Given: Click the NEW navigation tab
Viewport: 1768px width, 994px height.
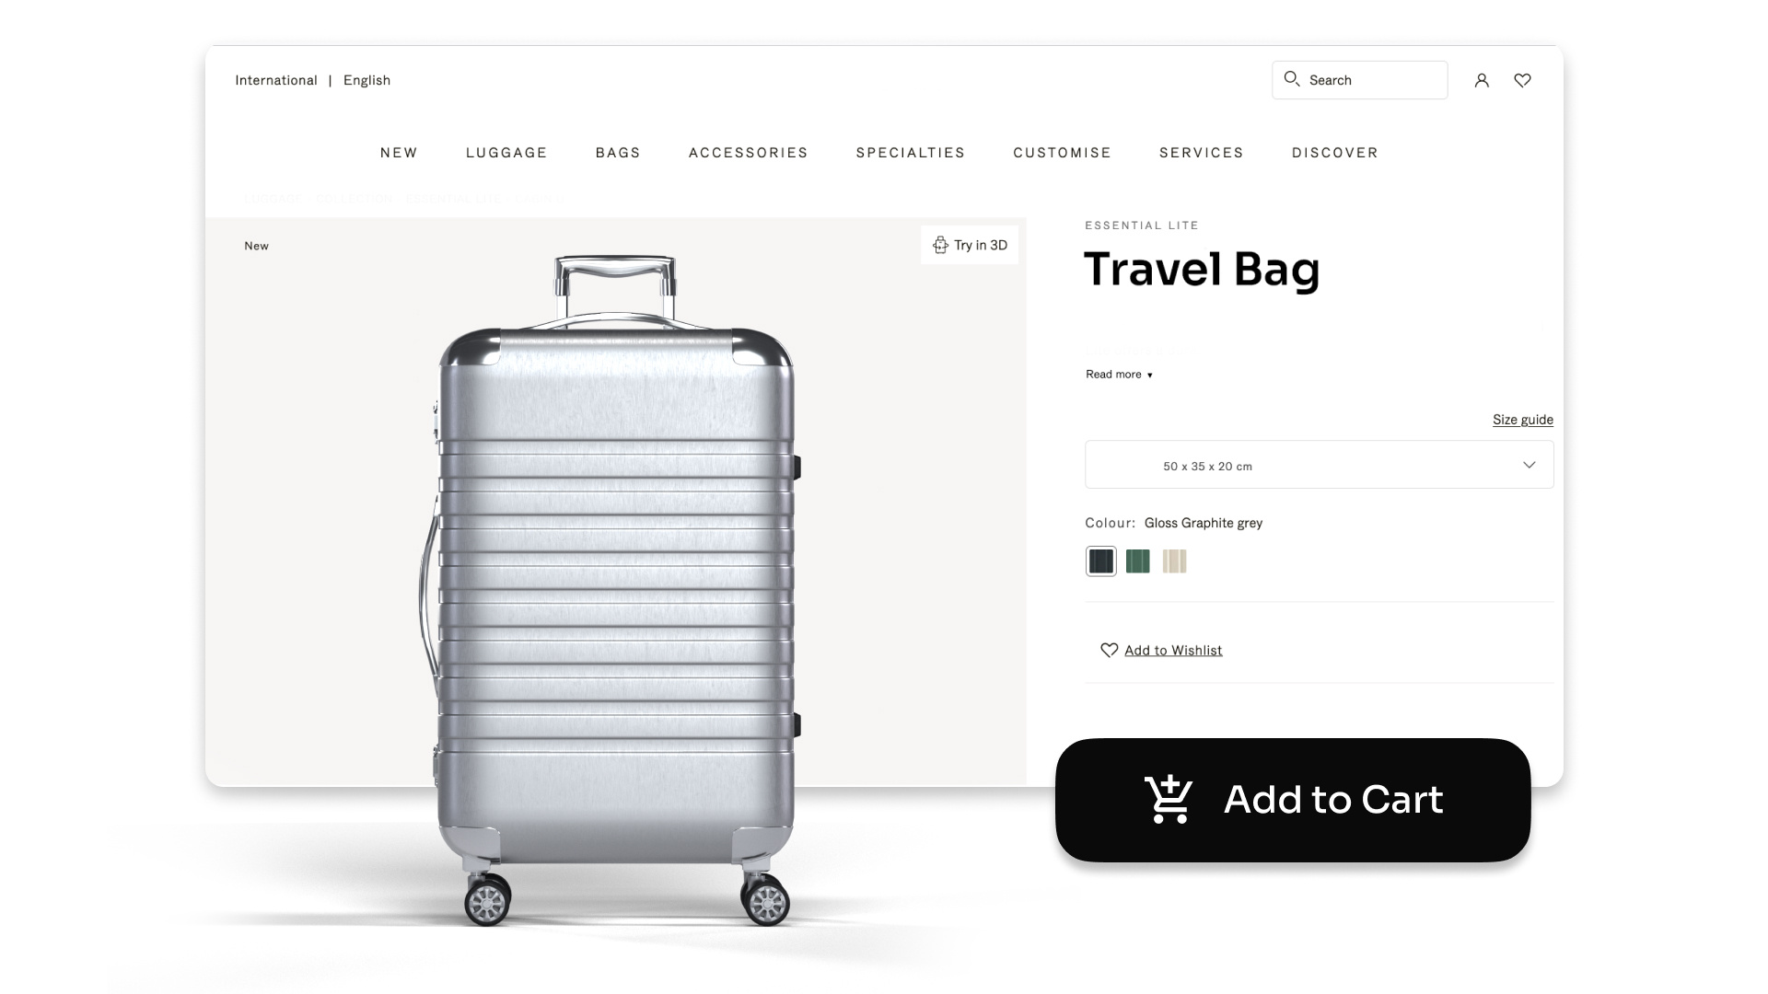Looking at the screenshot, I should 400,152.
